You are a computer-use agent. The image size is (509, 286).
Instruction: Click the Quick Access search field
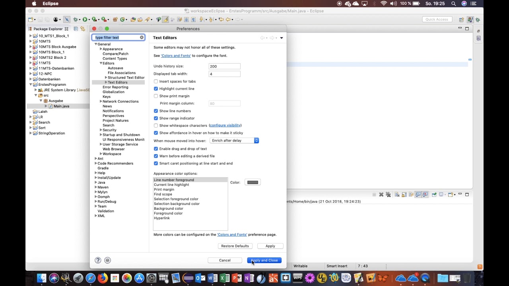click(437, 19)
